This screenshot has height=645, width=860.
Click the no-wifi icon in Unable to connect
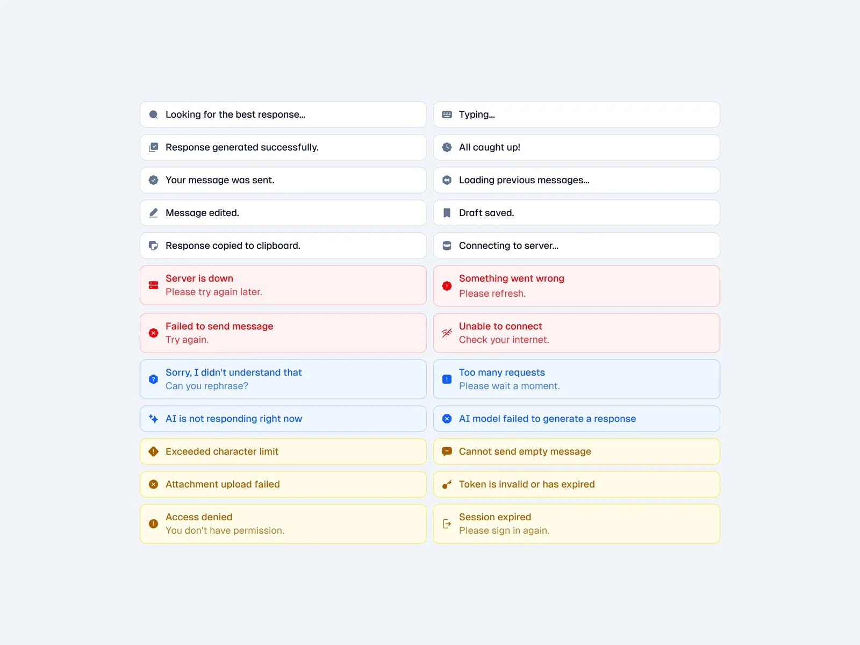coord(447,333)
